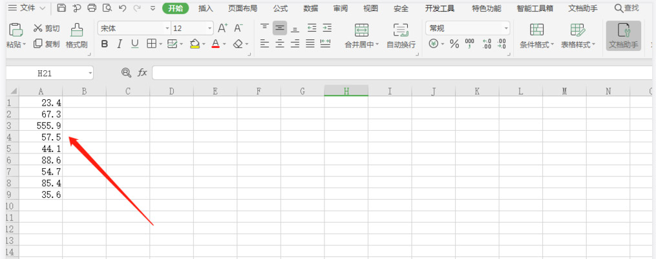
Task: Increase indent icon
Action: pyautogui.click(x=327, y=28)
